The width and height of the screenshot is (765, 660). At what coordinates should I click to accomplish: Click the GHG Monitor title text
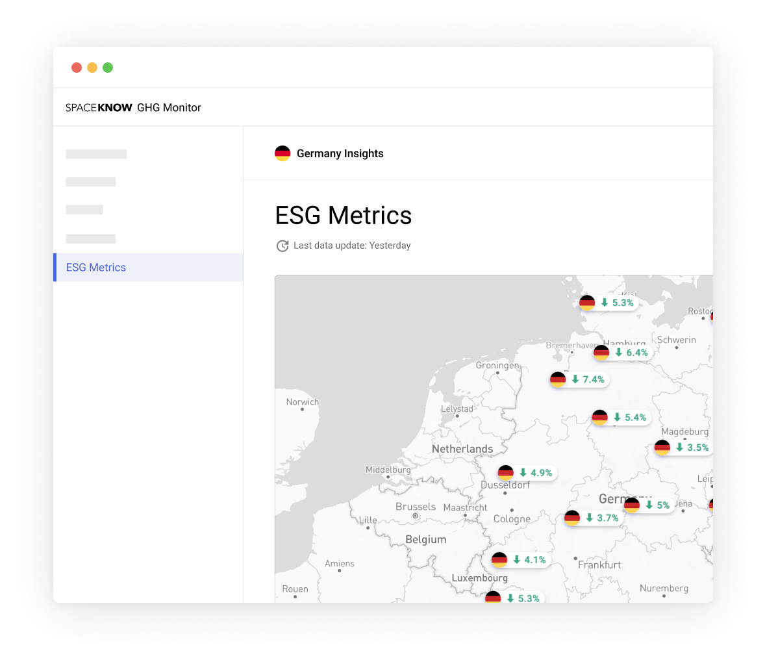pos(169,107)
